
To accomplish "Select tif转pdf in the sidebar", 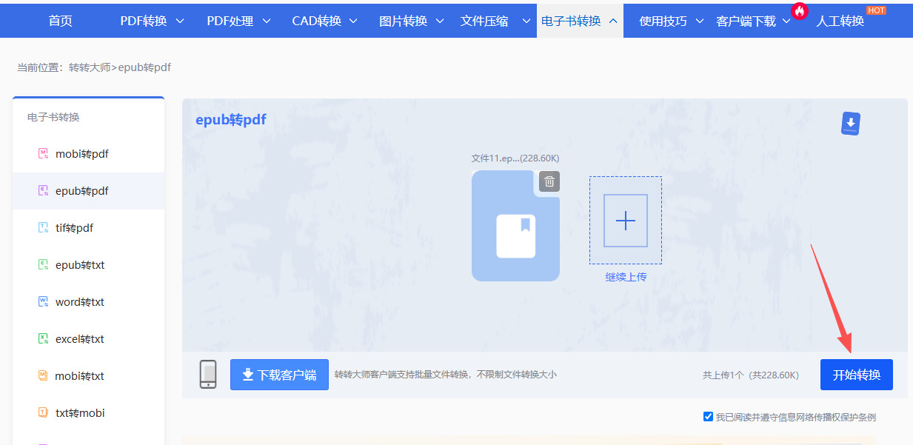I will (x=88, y=228).
